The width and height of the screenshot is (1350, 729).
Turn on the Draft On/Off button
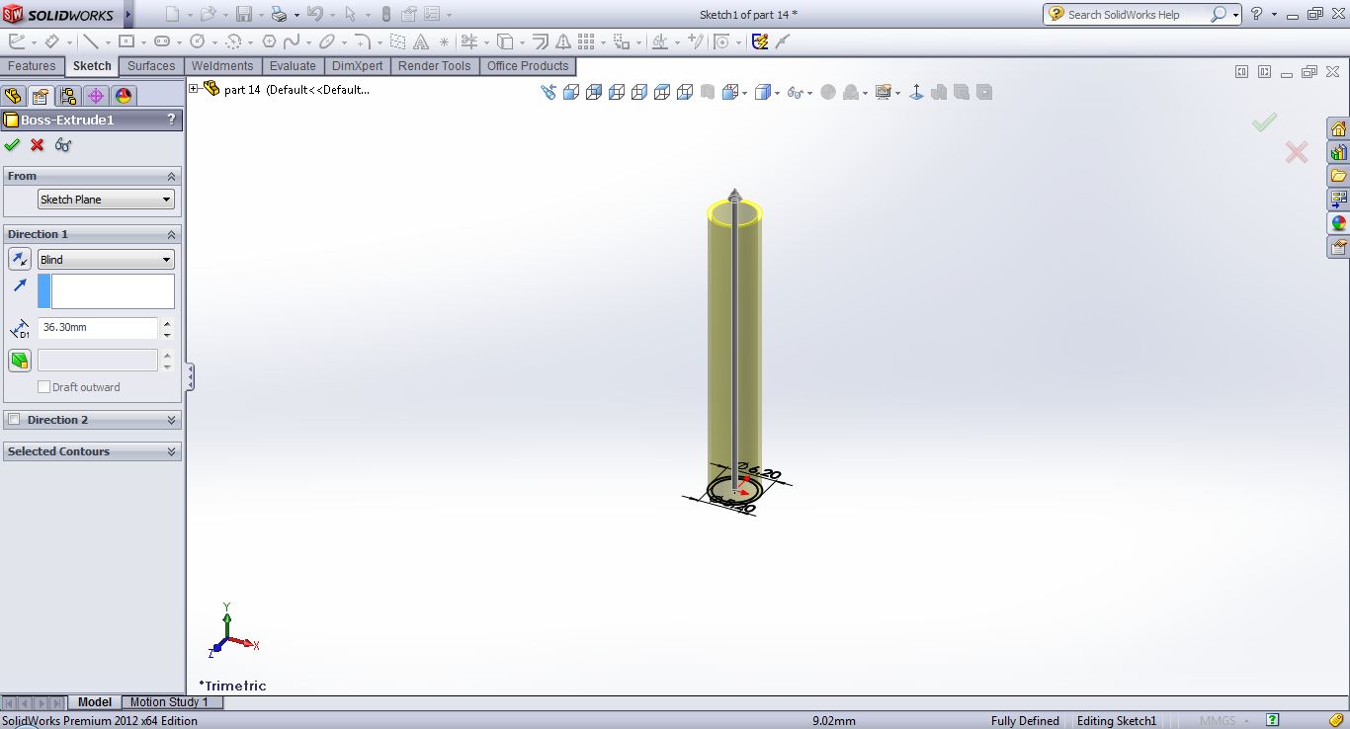20,361
